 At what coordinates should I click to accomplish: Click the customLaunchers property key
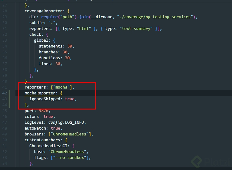pos(42,140)
